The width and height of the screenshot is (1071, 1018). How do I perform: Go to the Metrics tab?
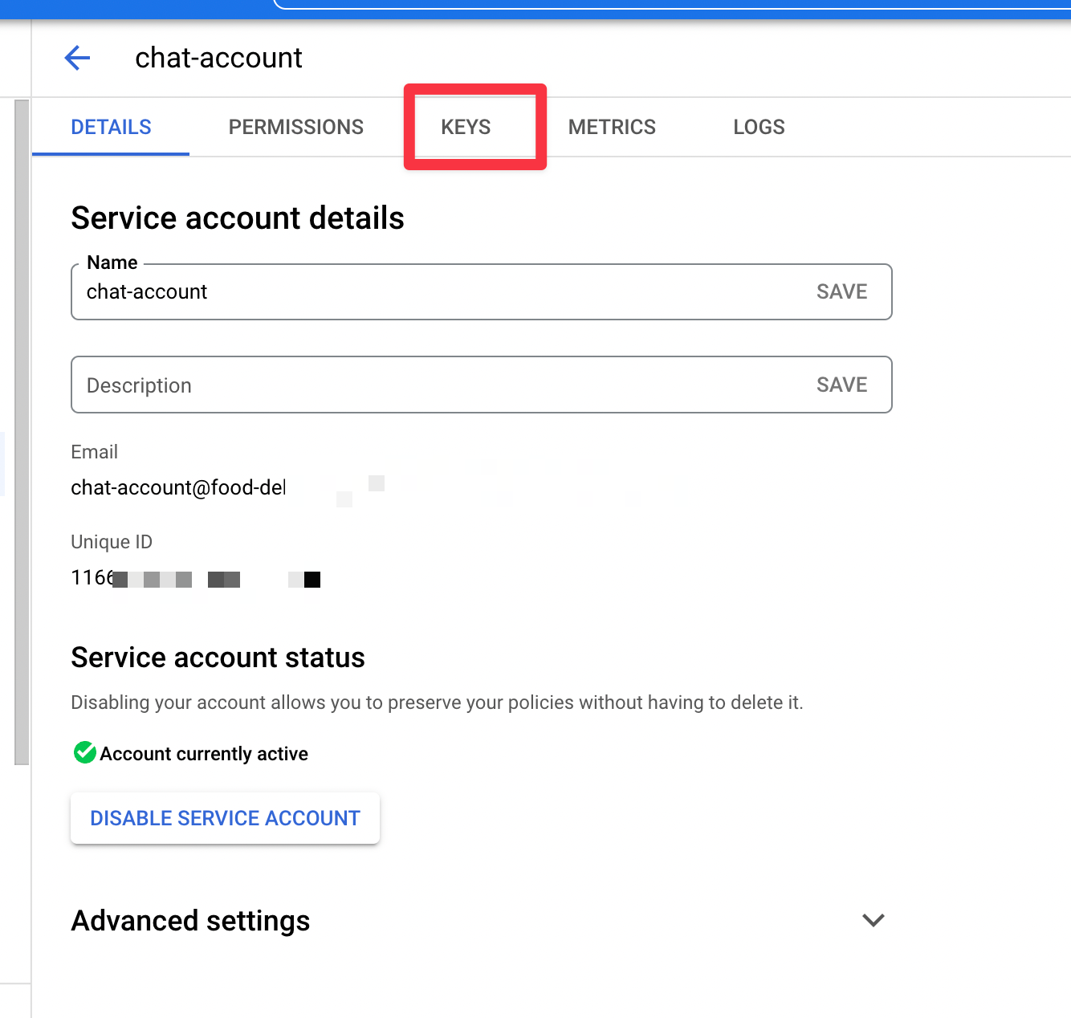tap(612, 127)
